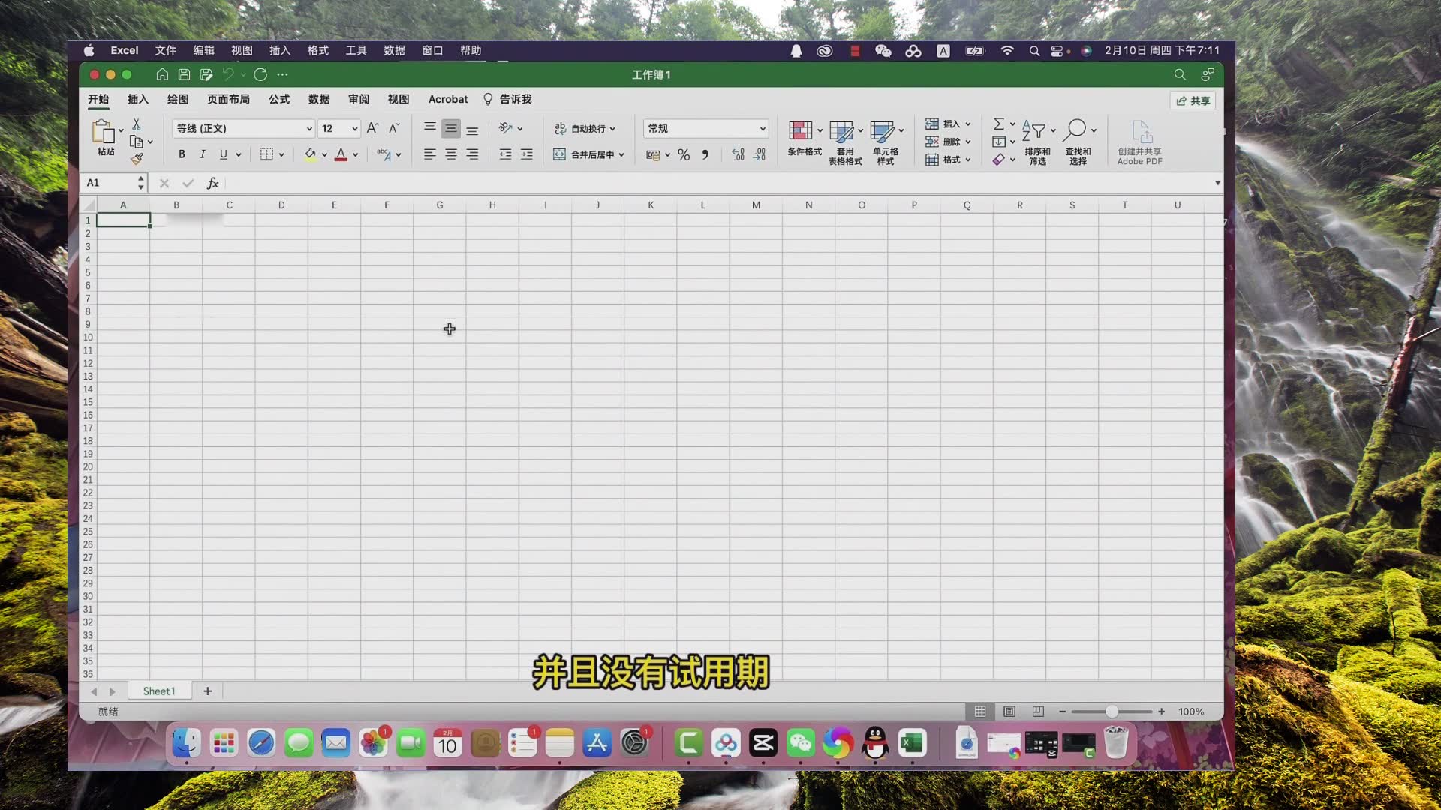Apply Percent Style format
This screenshot has width=1441, height=810.
click(x=684, y=154)
